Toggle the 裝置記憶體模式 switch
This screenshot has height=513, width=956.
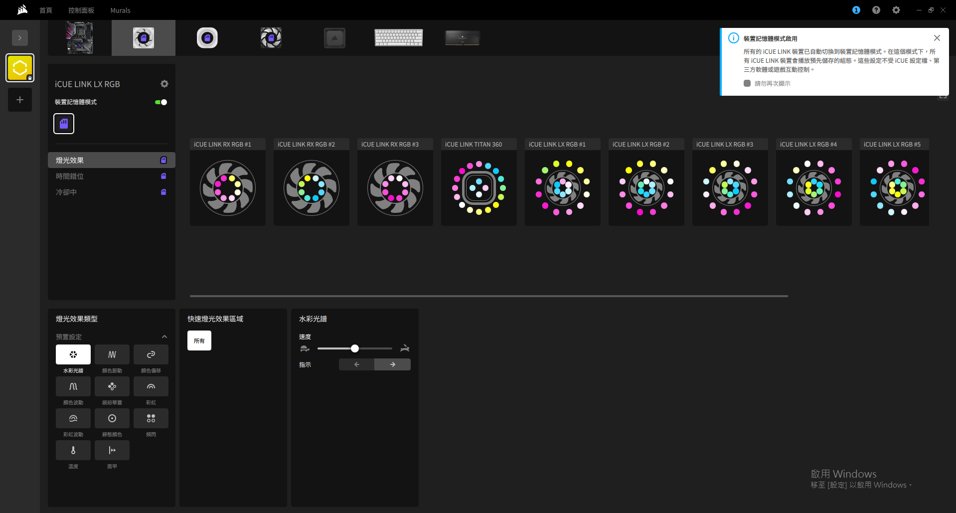point(161,102)
